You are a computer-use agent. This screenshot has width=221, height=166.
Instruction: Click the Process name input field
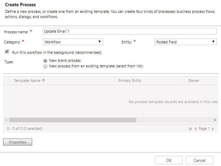(x=130, y=31)
